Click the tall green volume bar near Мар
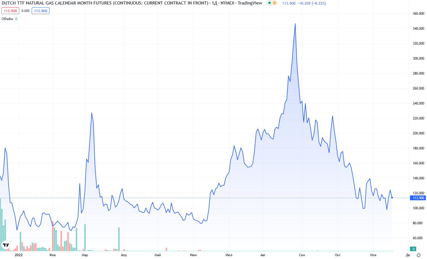The image size is (427, 259). tap(85, 237)
